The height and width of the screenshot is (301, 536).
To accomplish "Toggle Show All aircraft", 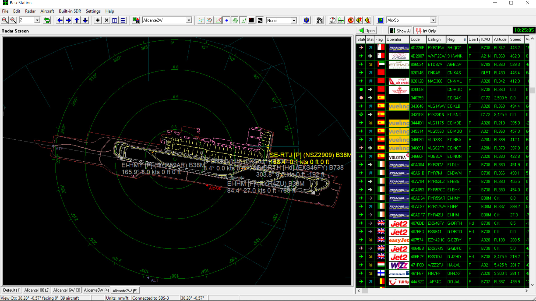I will [x=401, y=31].
